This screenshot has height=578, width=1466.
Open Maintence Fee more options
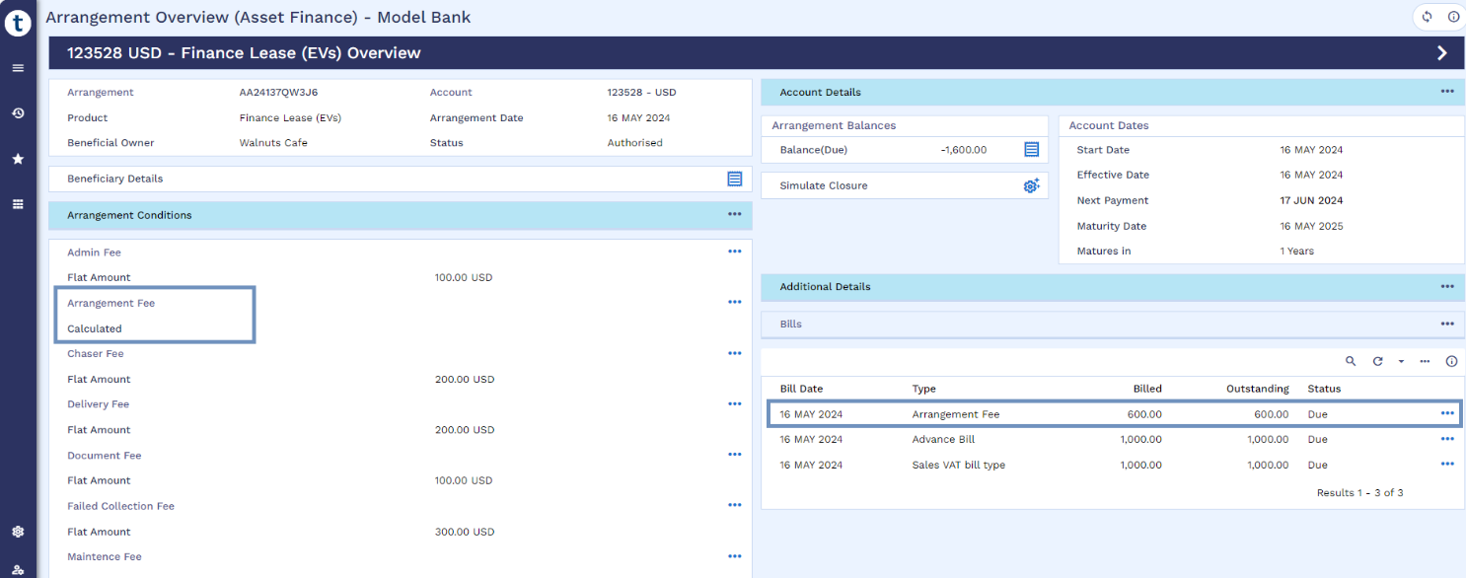734,556
